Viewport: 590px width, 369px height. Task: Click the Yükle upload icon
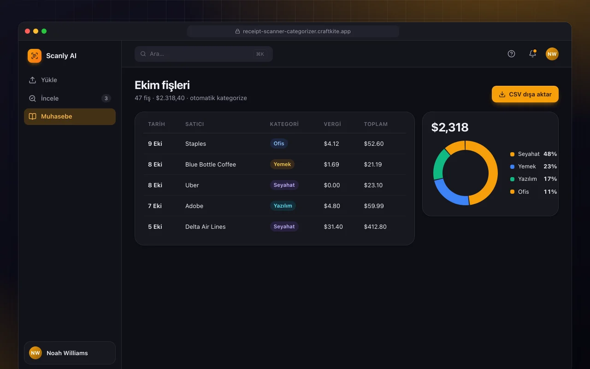[32, 80]
